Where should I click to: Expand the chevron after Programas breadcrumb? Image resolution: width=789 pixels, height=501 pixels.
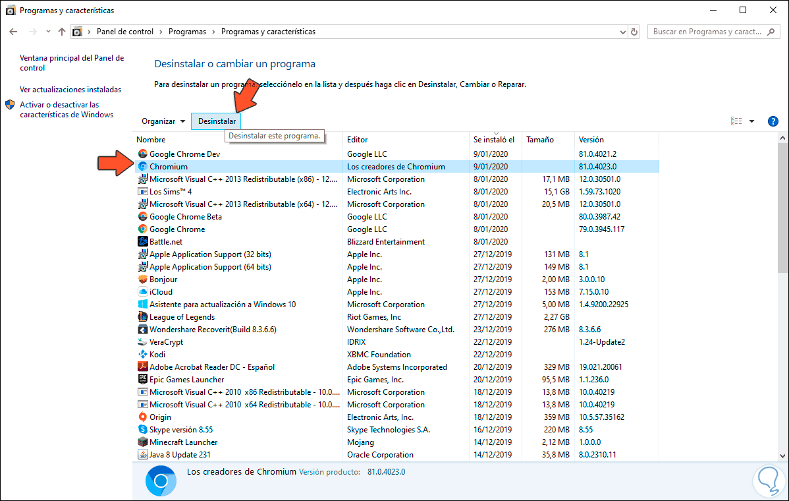pos(214,32)
